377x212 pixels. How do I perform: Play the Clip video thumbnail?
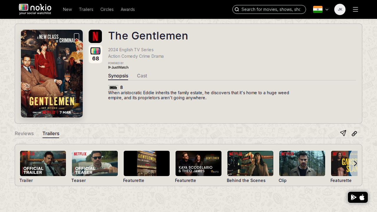[302, 163]
